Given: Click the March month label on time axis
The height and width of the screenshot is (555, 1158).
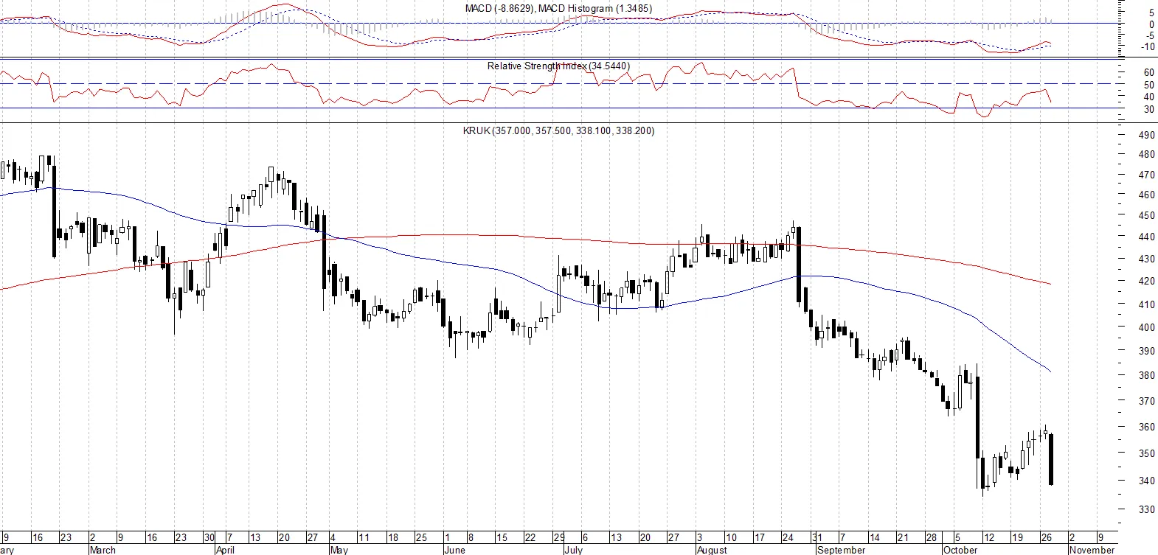Looking at the screenshot, I should pyautogui.click(x=103, y=550).
